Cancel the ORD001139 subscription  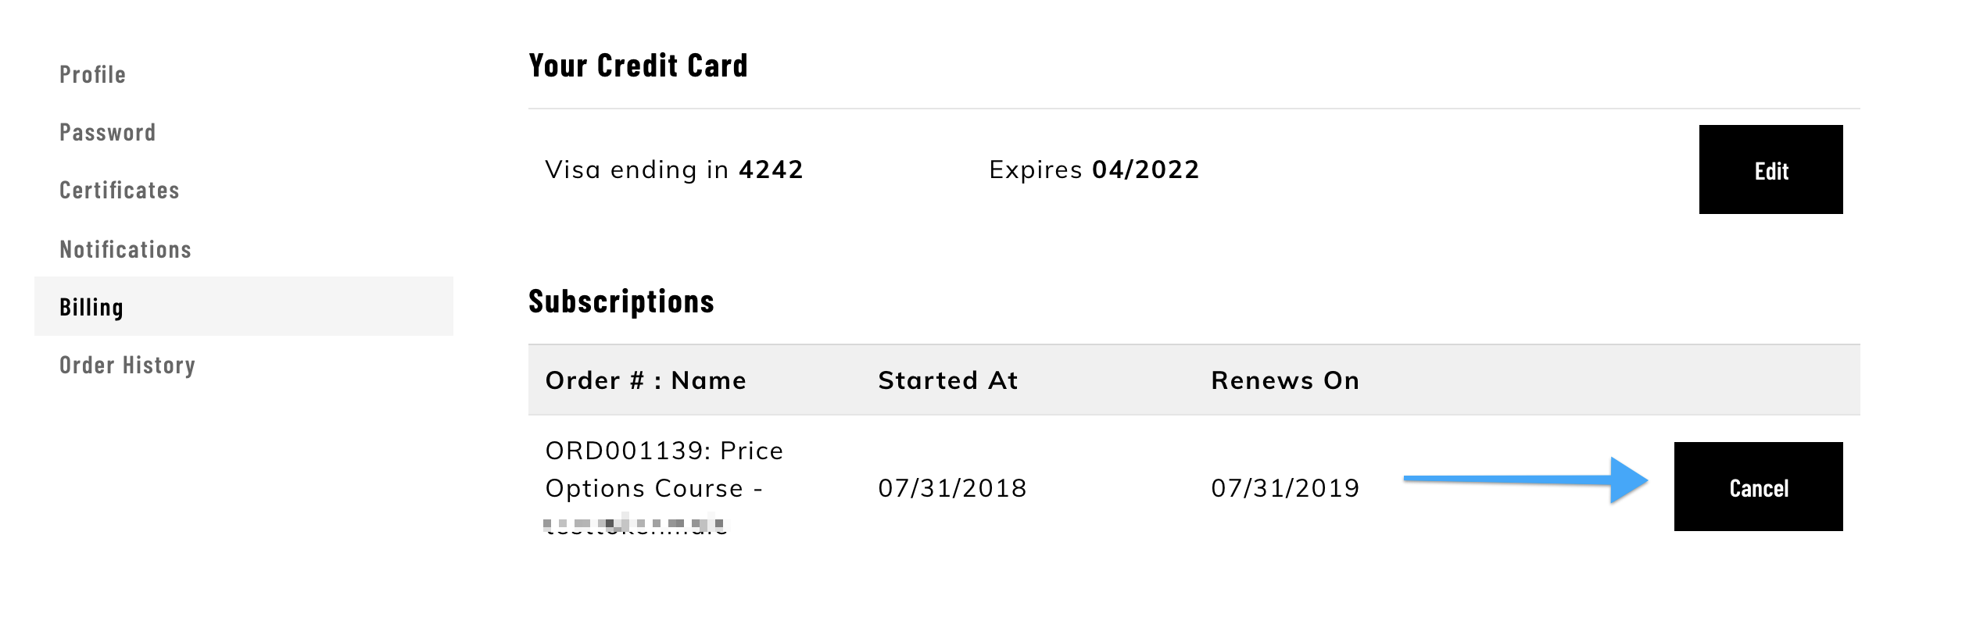point(1758,487)
